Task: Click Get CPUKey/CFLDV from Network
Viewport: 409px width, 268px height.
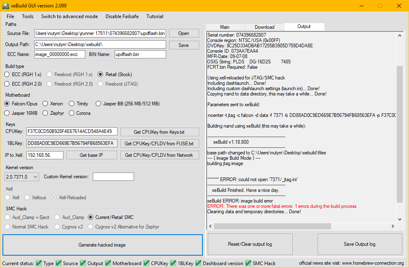Action: pos(160,155)
